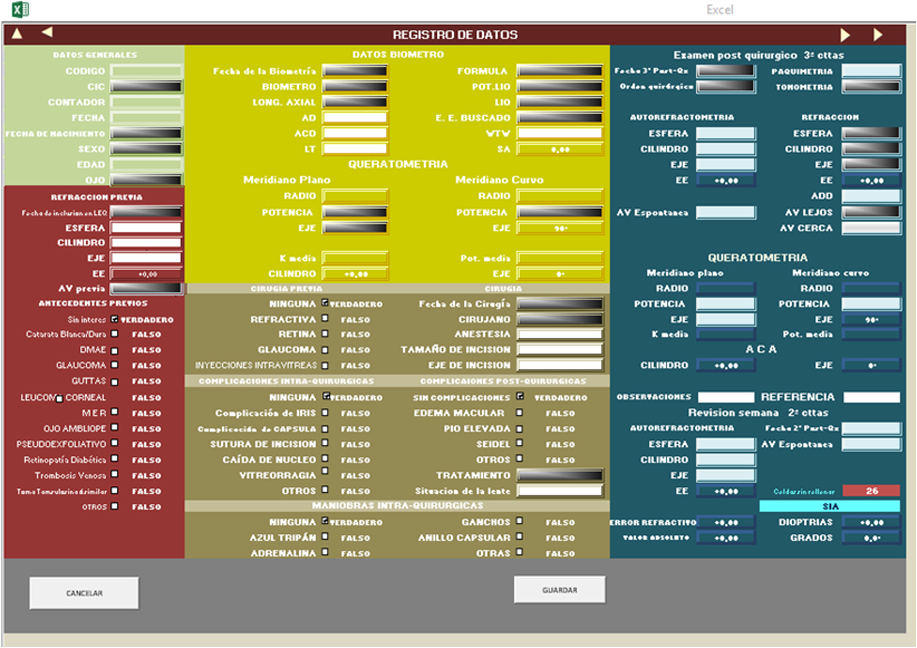Viewport: 917px width, 648px height.
Task: Click the left-pointing triangle arrow in header
Action: tap(47, 32)
